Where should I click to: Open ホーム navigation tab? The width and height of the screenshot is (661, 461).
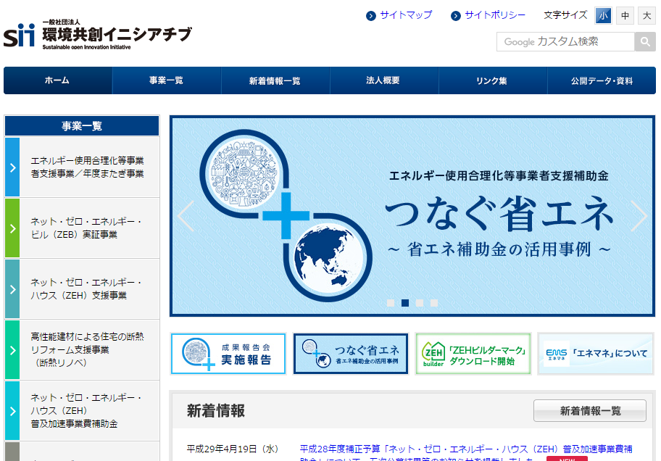point(58,80)
